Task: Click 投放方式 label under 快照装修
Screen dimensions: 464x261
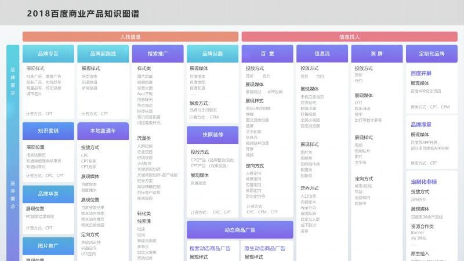Action: point(200,152)
